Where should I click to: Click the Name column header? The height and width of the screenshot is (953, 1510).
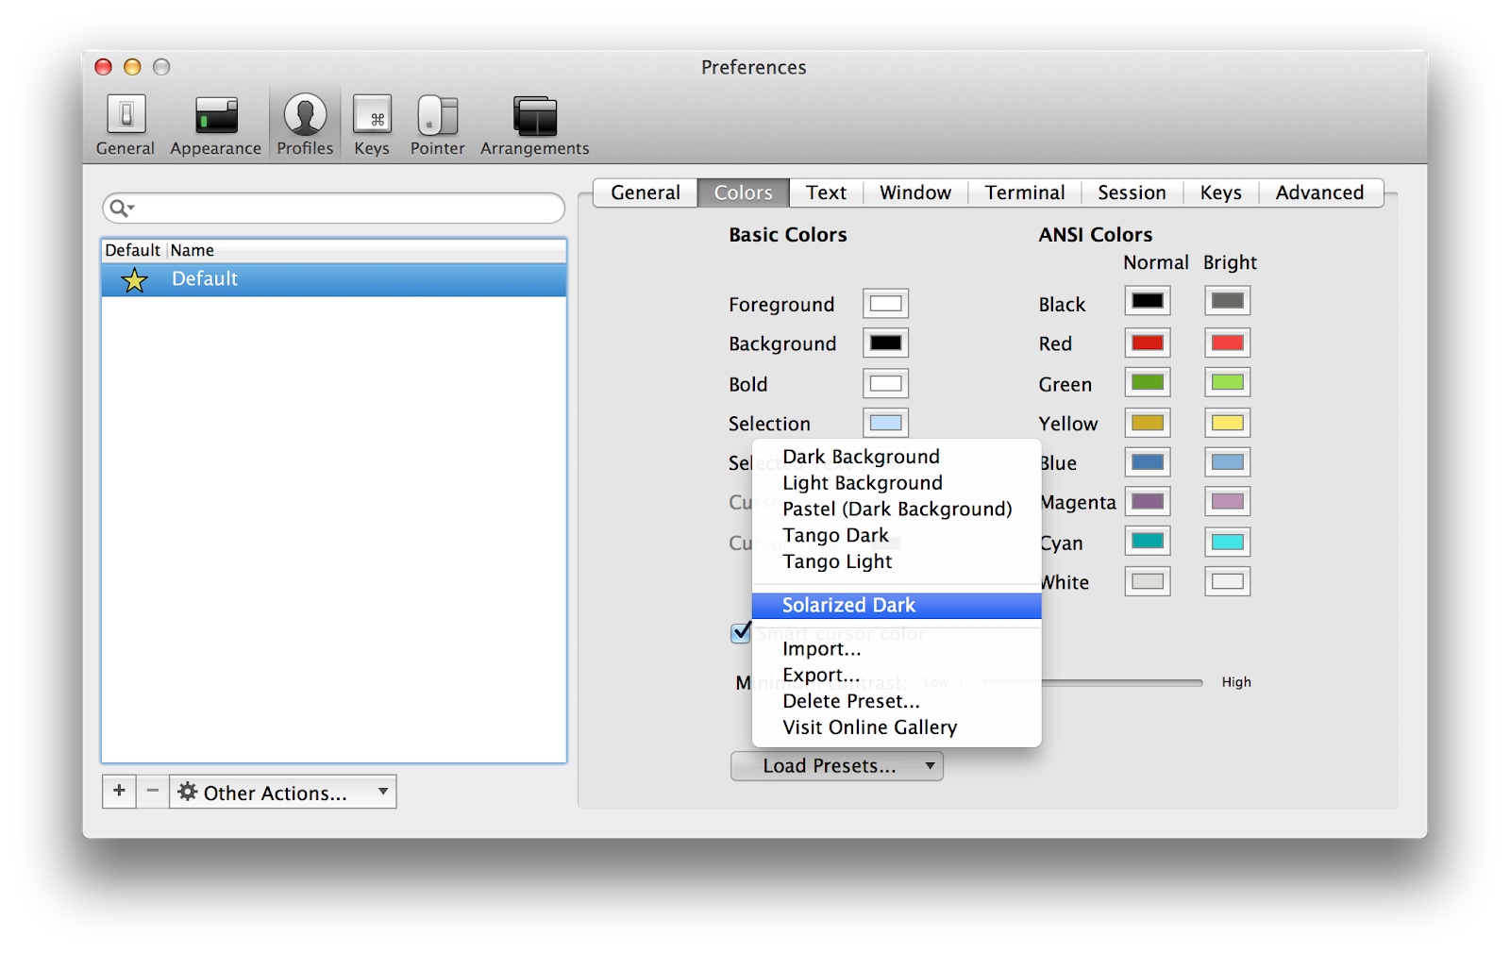coord(368,250)
